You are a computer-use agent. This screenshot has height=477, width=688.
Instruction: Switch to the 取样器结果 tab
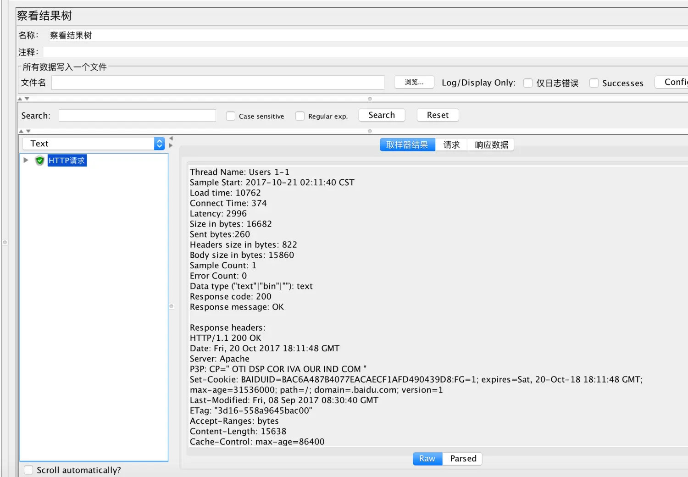407,145
